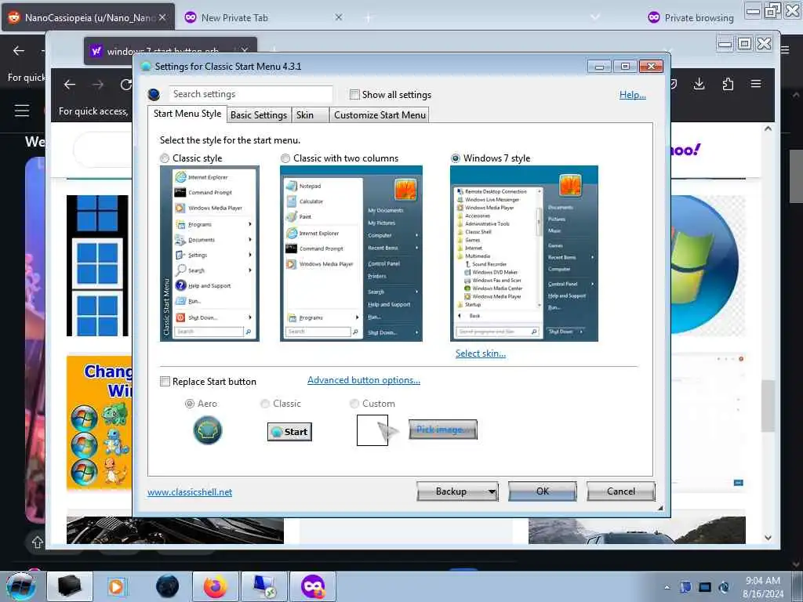Screen dimensions: 803x602
Task: Open Select skin... link
Action: 481,354
